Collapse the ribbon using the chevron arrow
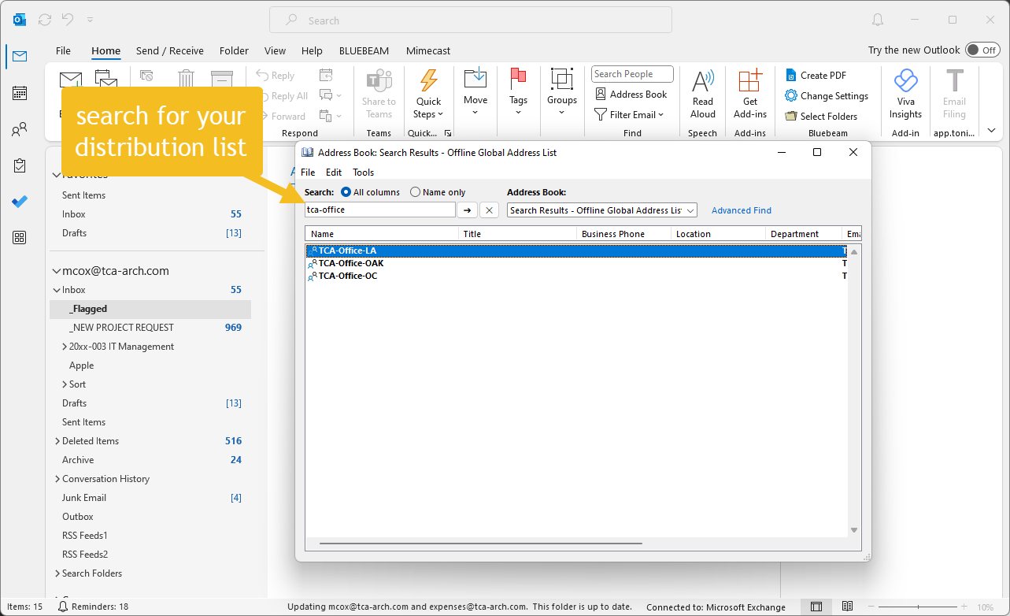The width and height of the screenshot is (1010, 616). tap(991, 131)
